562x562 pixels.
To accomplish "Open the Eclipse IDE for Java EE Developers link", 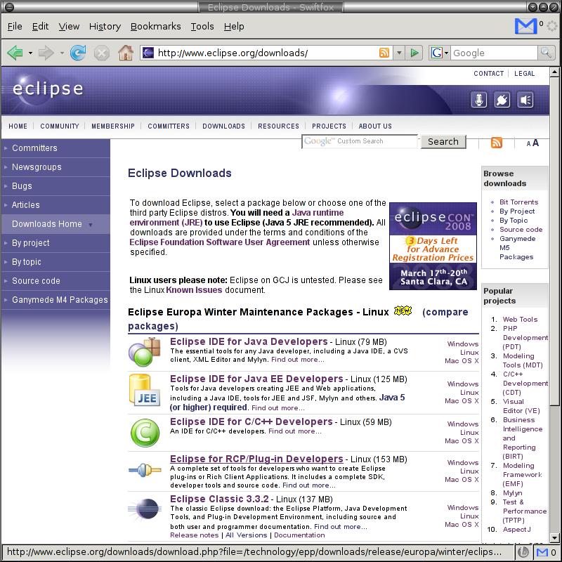I will [256, 379].
